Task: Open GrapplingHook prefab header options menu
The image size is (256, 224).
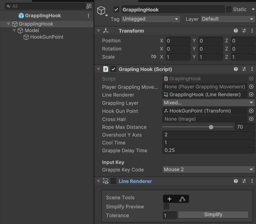Action: click(x=88, y=16)
